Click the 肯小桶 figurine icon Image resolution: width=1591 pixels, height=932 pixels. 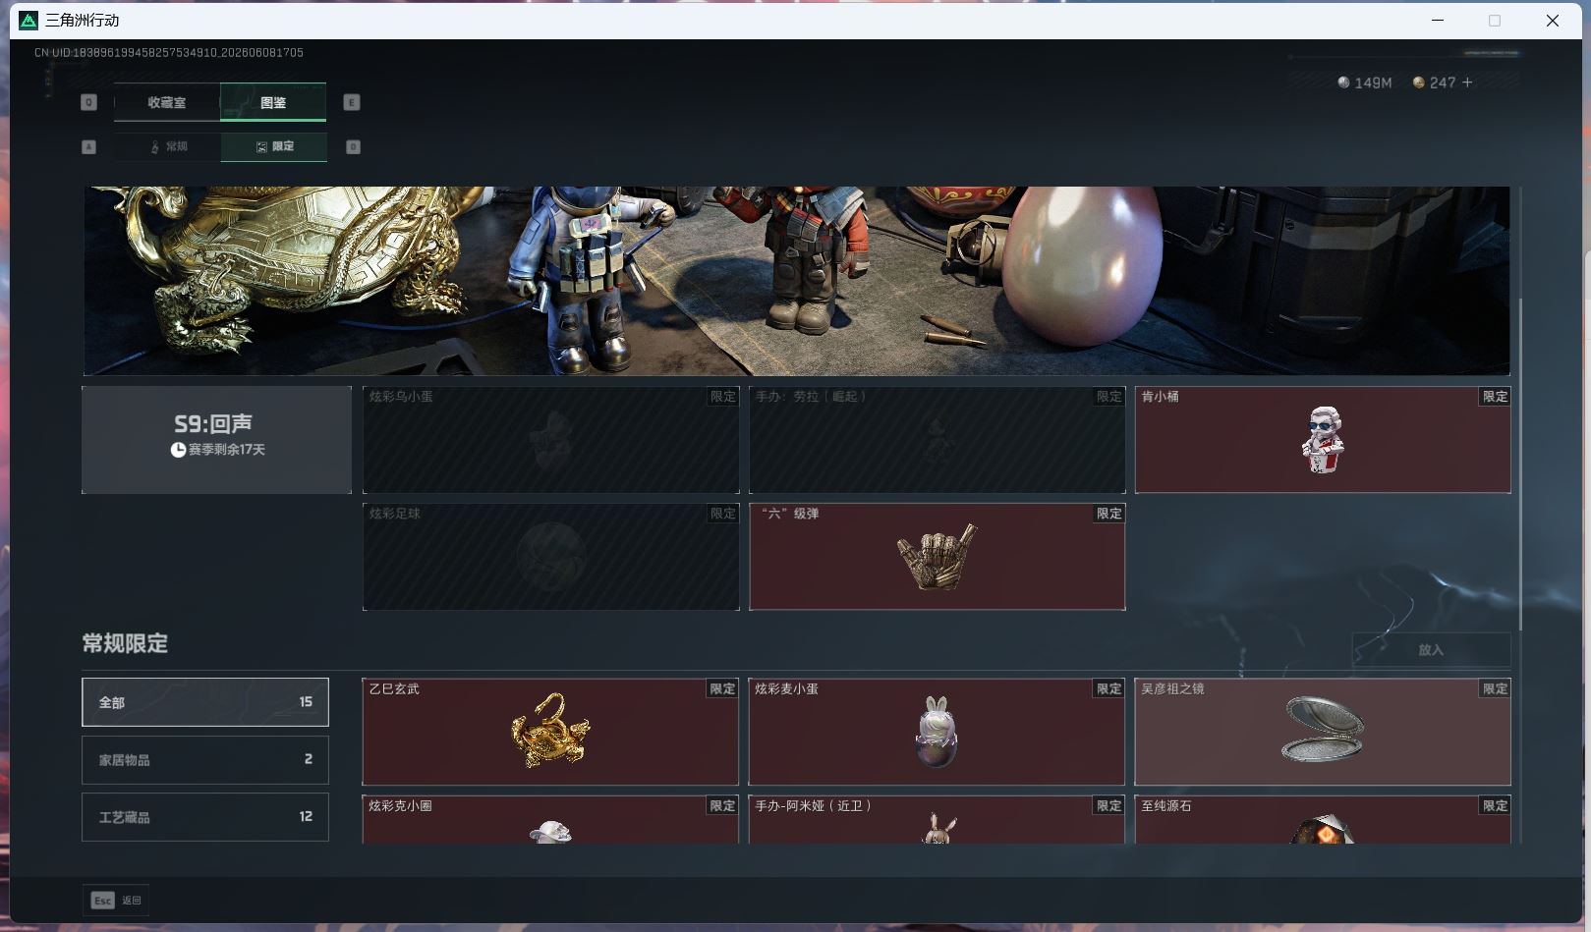tap(1323, 440)
